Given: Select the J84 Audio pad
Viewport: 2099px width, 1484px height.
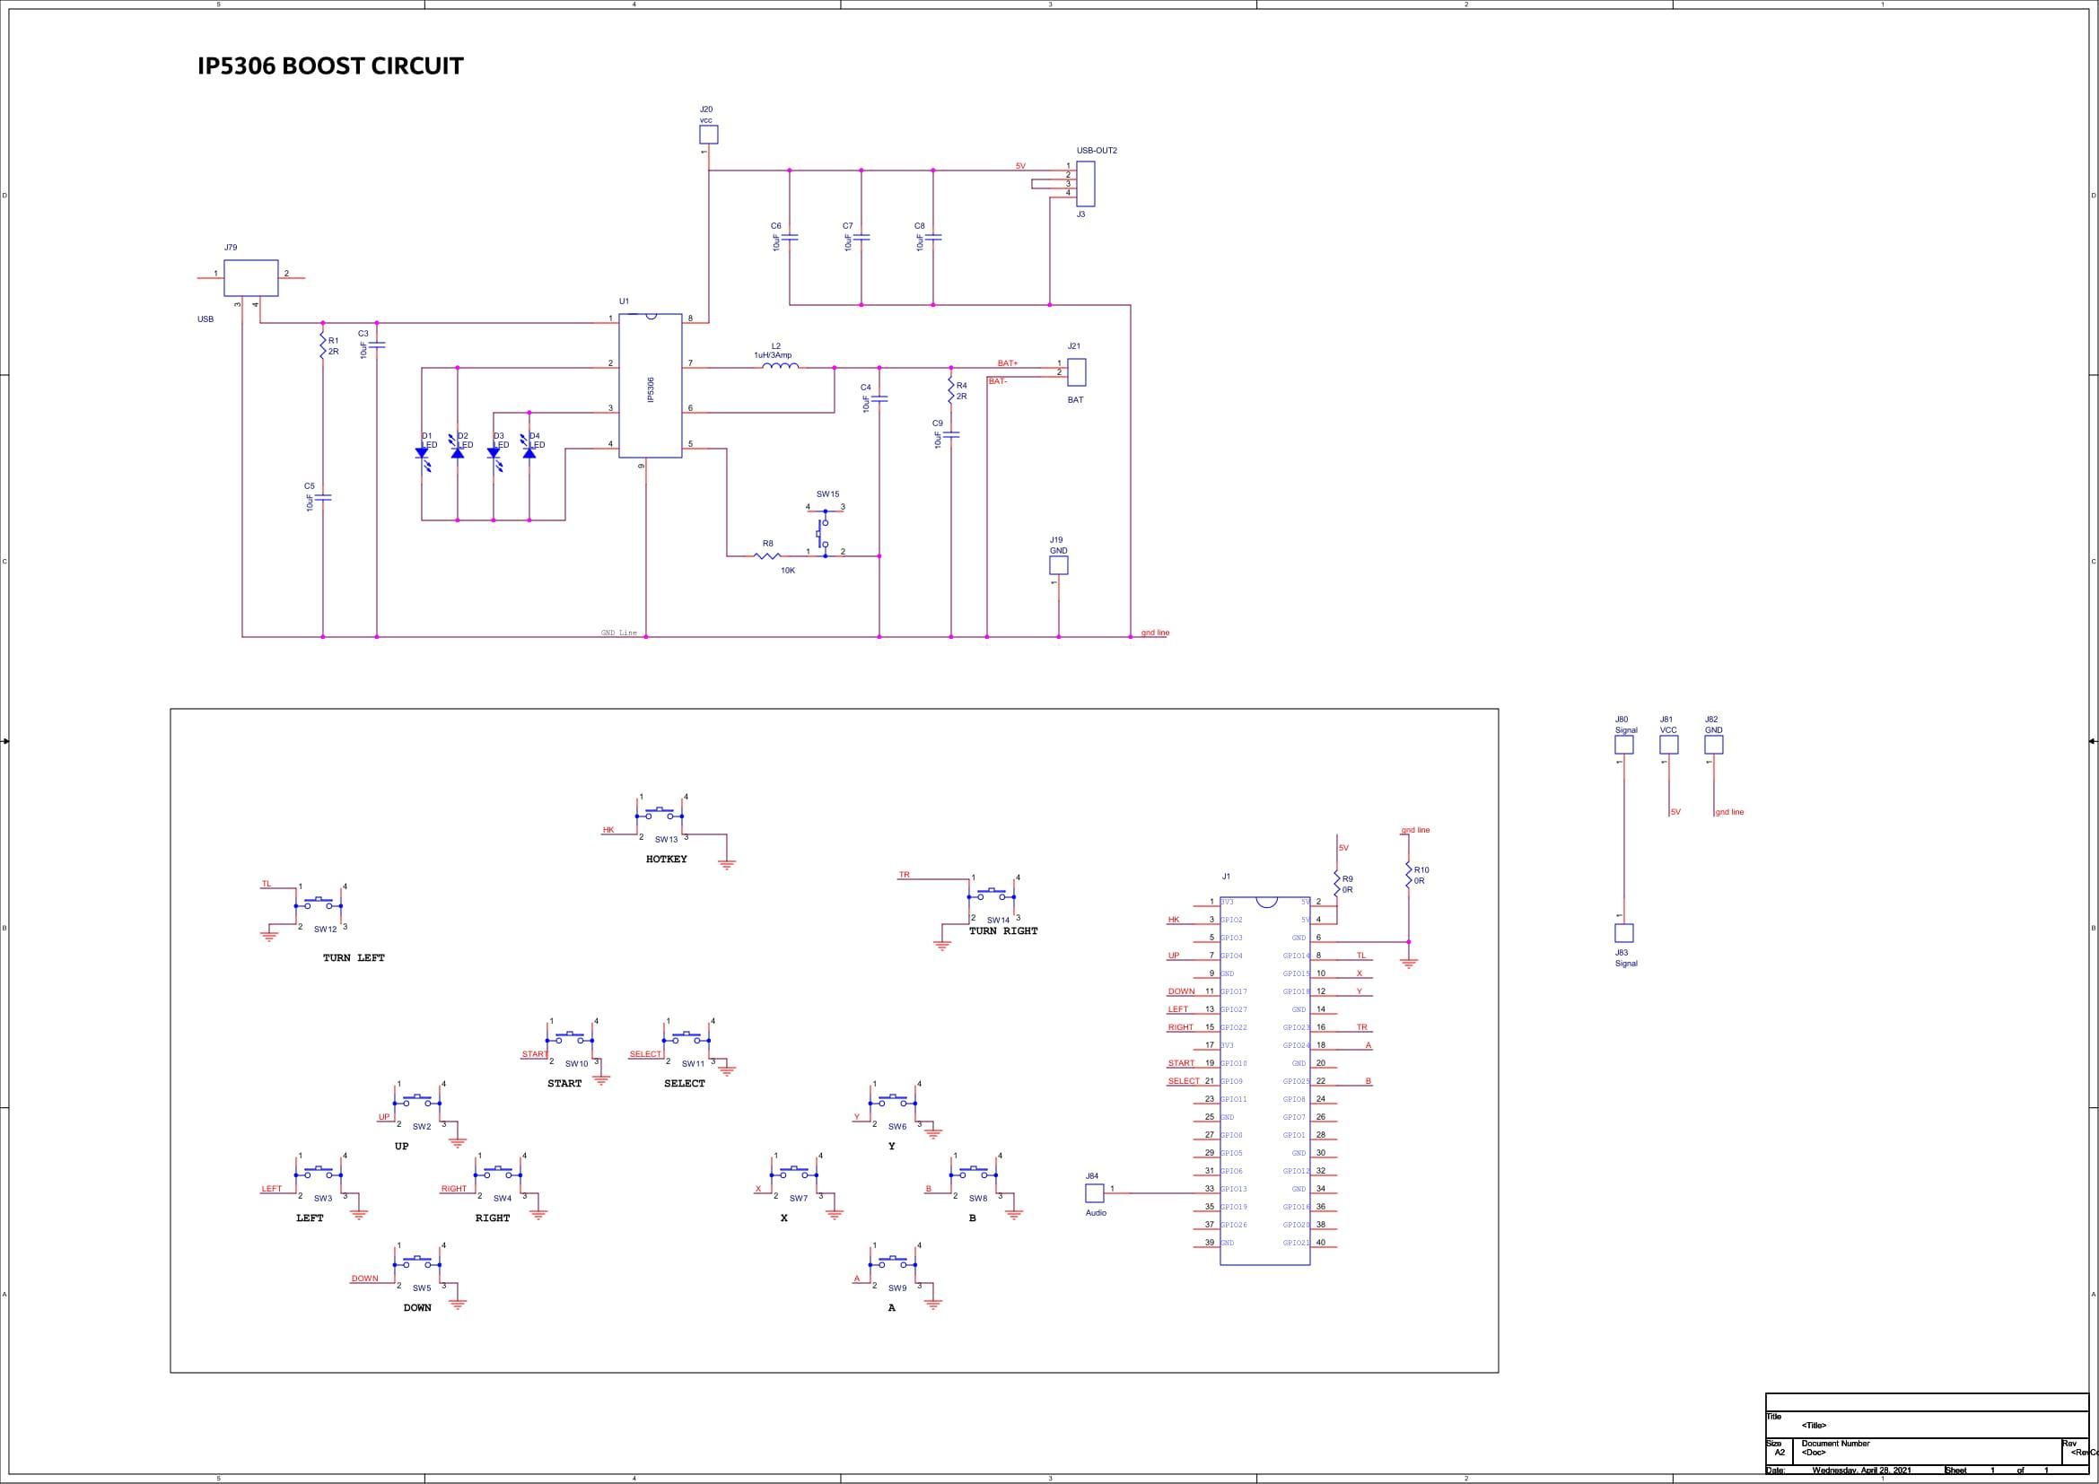Looking at the screenshot, I should (1094, 1192).
